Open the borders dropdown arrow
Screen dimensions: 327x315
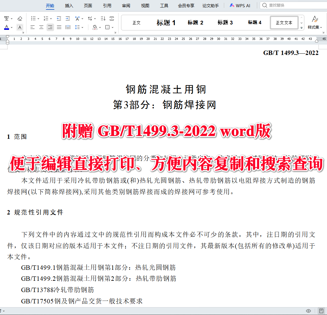(x=113, y=27)
